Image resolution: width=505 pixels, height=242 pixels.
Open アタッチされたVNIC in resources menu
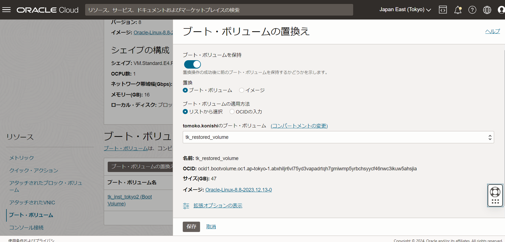pyautogui.click(x=32, y=202)
